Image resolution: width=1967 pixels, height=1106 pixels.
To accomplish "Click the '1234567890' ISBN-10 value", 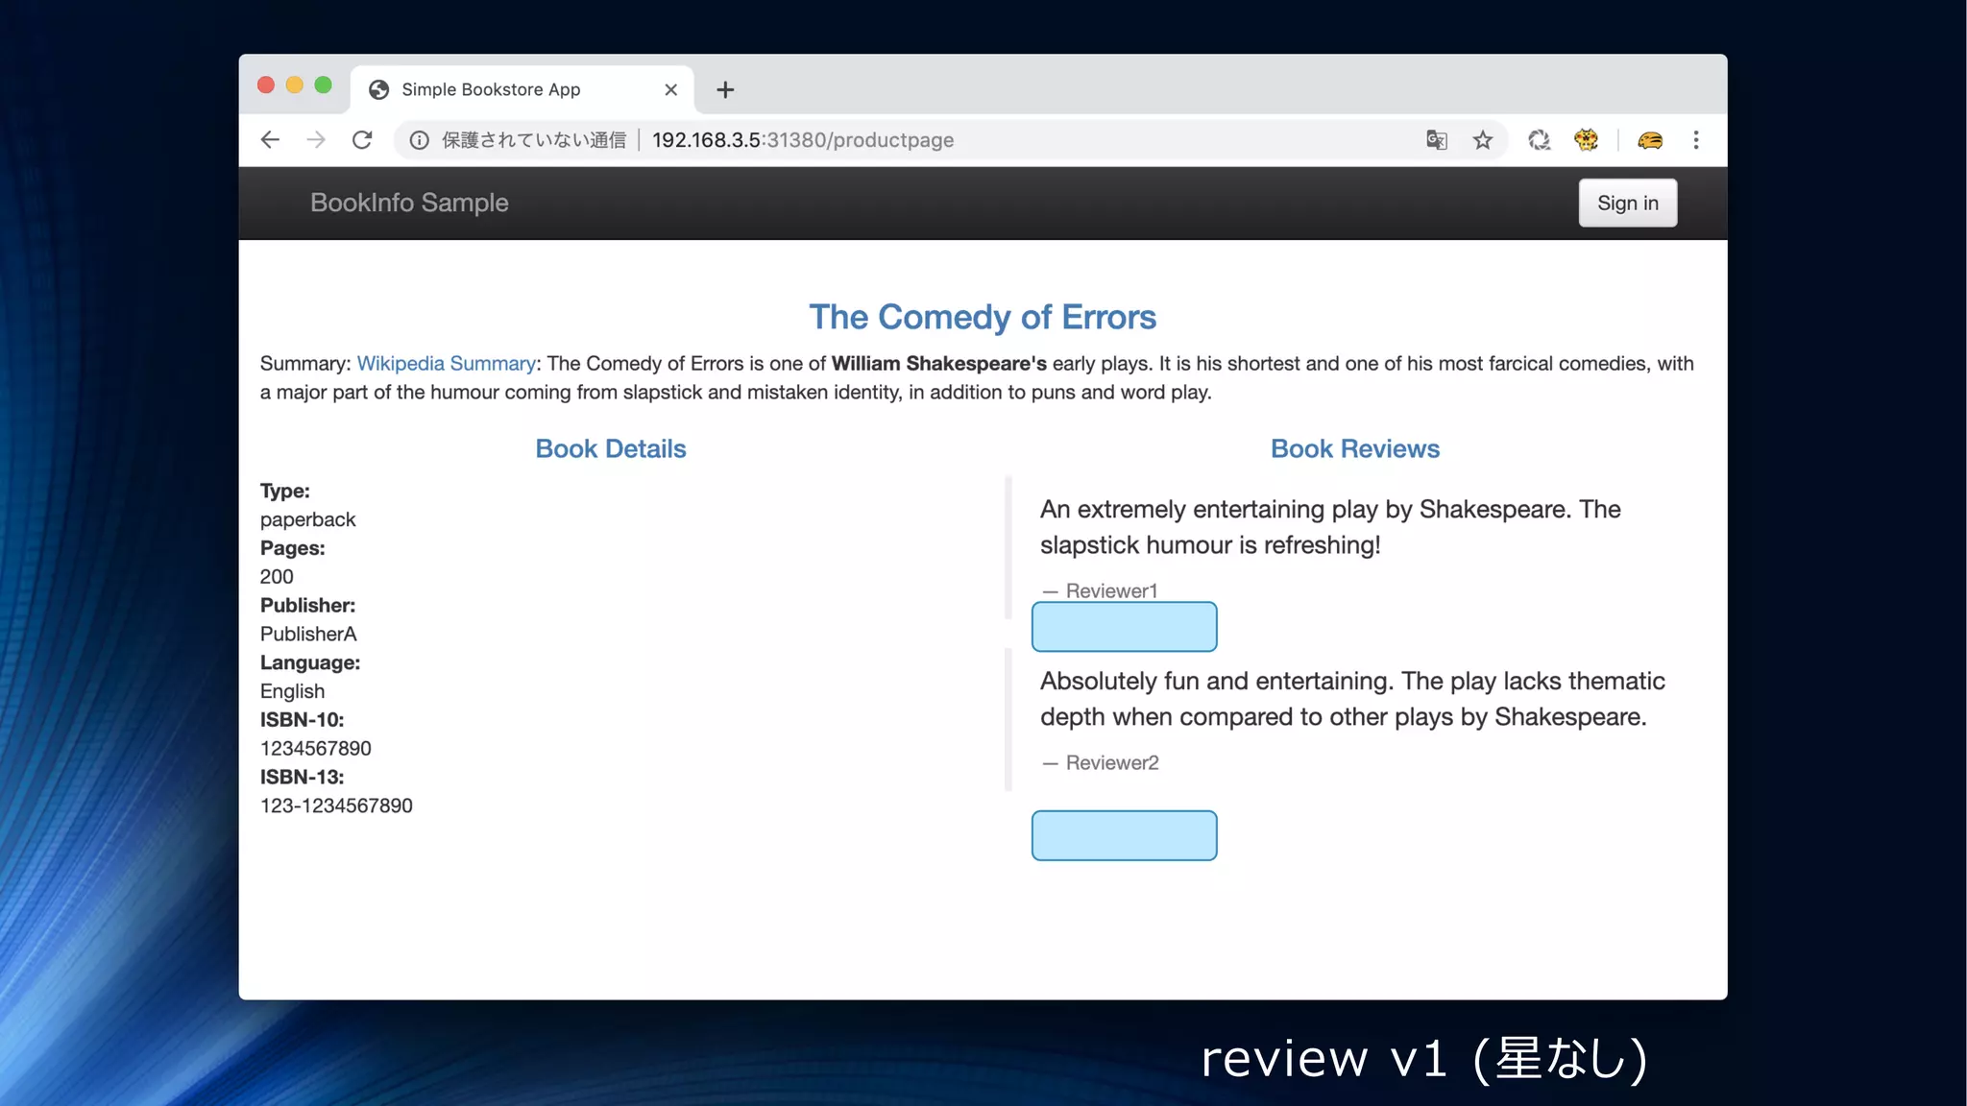I will [315, 748].
